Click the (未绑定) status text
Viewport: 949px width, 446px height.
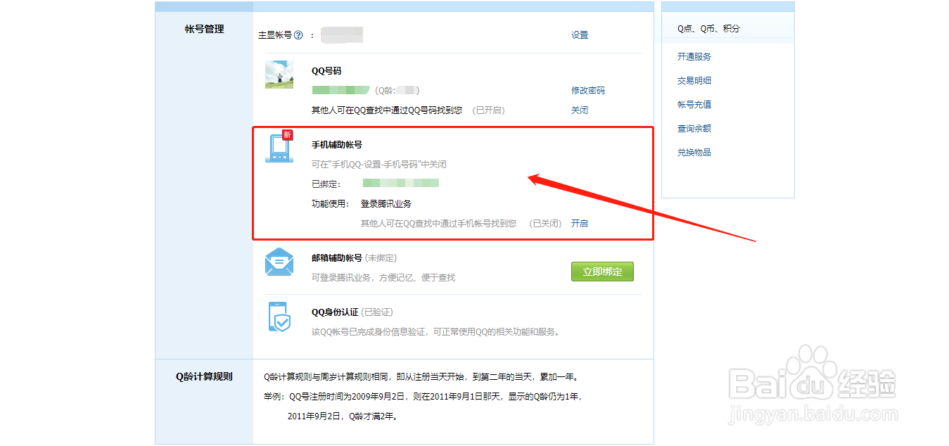click(381, 258)
